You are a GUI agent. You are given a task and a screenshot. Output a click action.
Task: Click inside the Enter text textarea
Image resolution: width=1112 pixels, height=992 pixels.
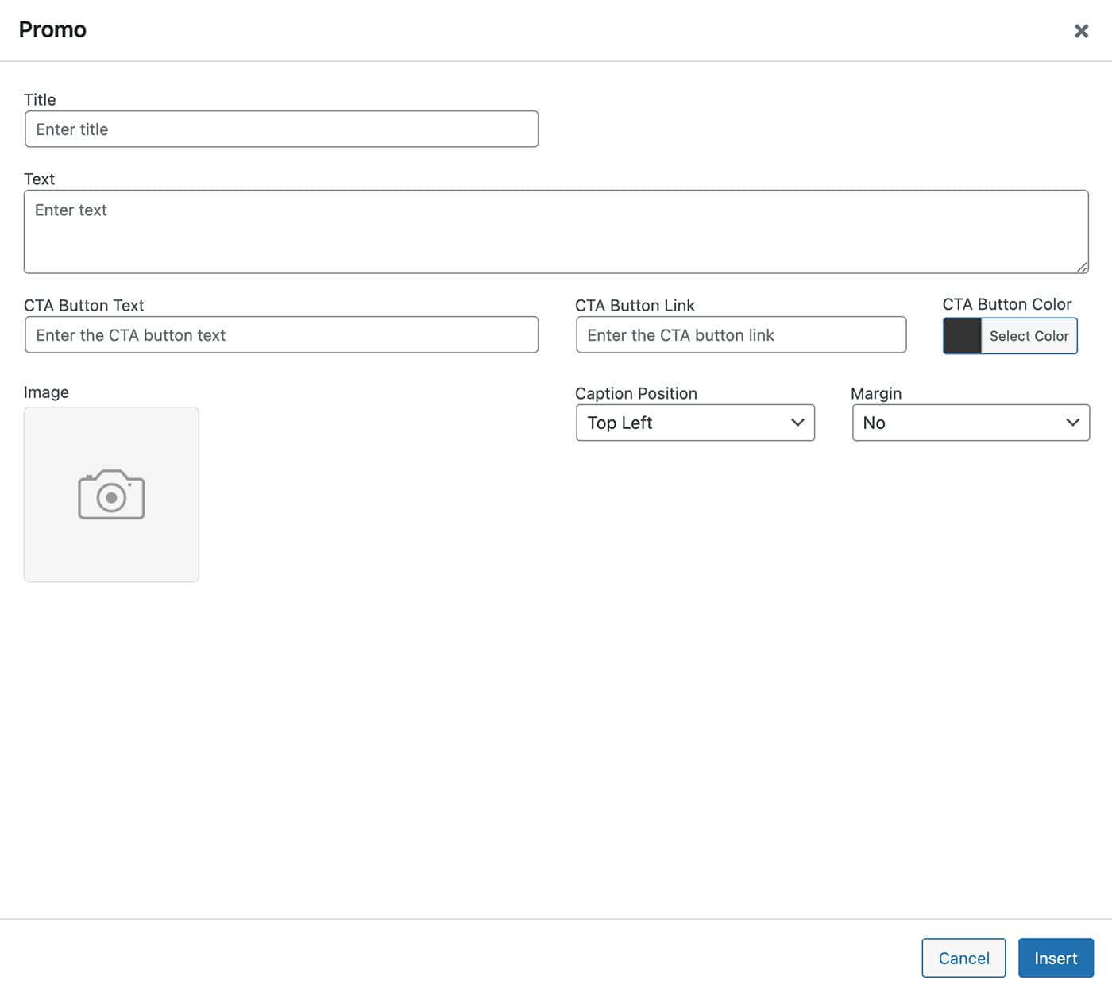555,232
